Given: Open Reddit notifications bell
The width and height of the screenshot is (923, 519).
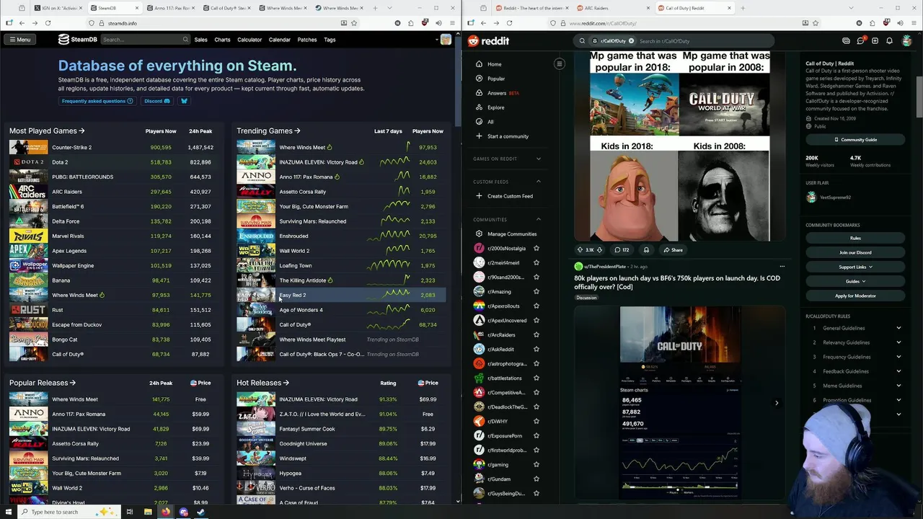Looking at the screenshot, I should click(x=889, y=41).
